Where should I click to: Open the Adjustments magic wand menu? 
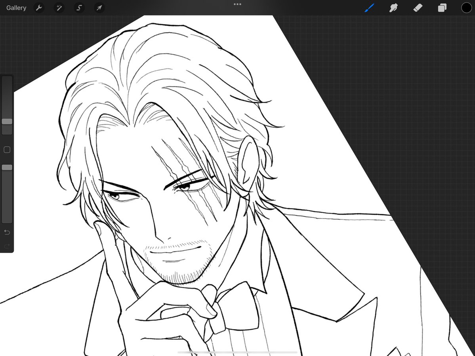pyautogui.click(x=59, y=8)
